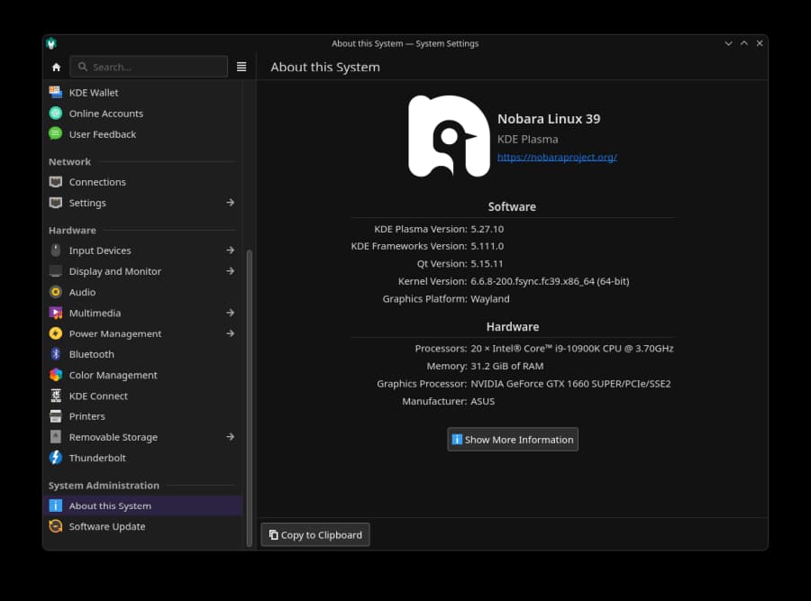Click the Connections network icon
Screen dimensions: 811x601
(56, 182)
